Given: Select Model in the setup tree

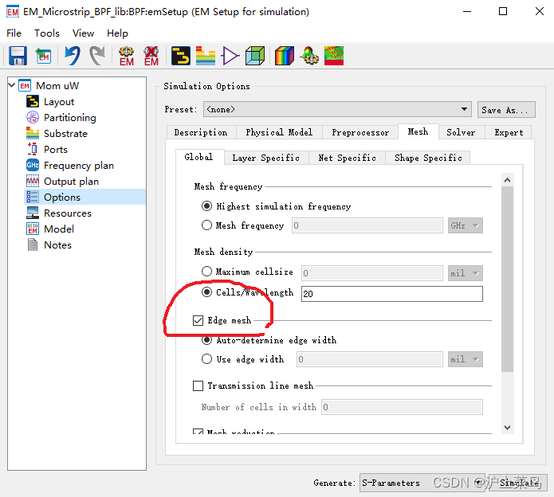Looking at the screenshot, I should [59, 229].
